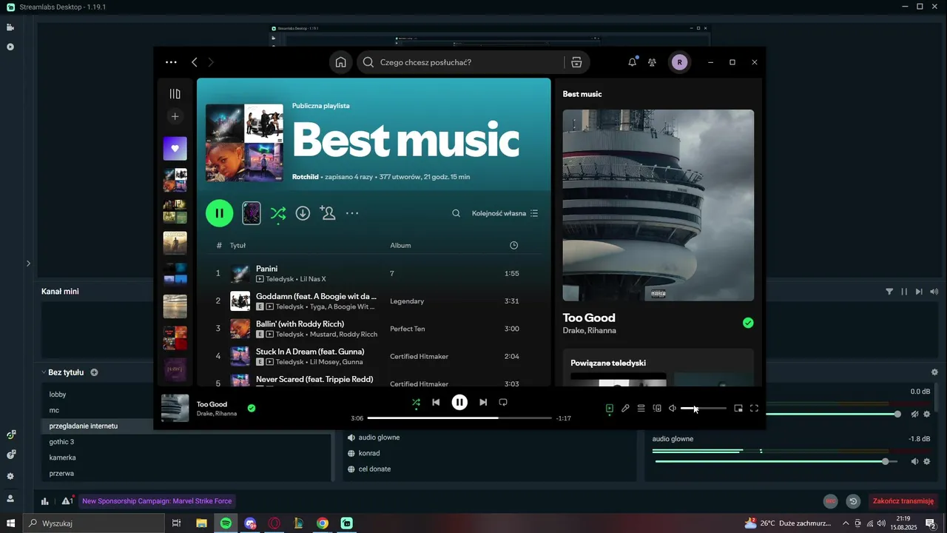Toggle Now Playing view button
The height and width of the screenshot is (533, 947).
[x=610, y=408]
